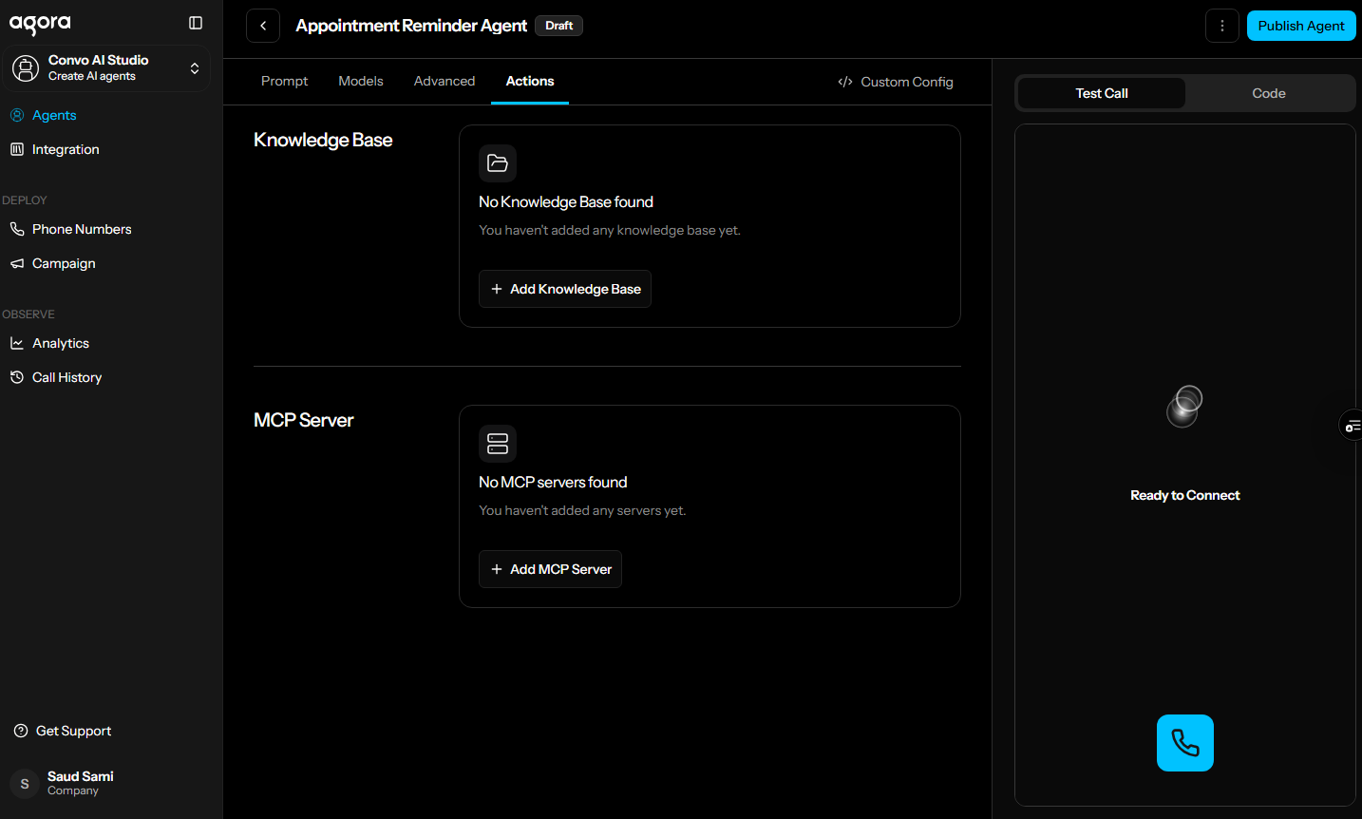The width and height of the screenshot is (1362, 819).
Task: Click the back arrow button
Action: [x=263, y=26]
